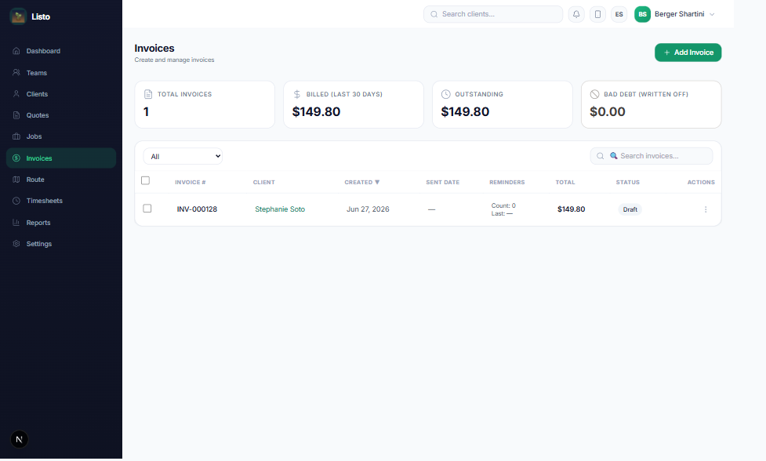Switch language with the ES button
Image resolution: width=766 pixels, height=461 pixels.
click(x=619, y=14)
